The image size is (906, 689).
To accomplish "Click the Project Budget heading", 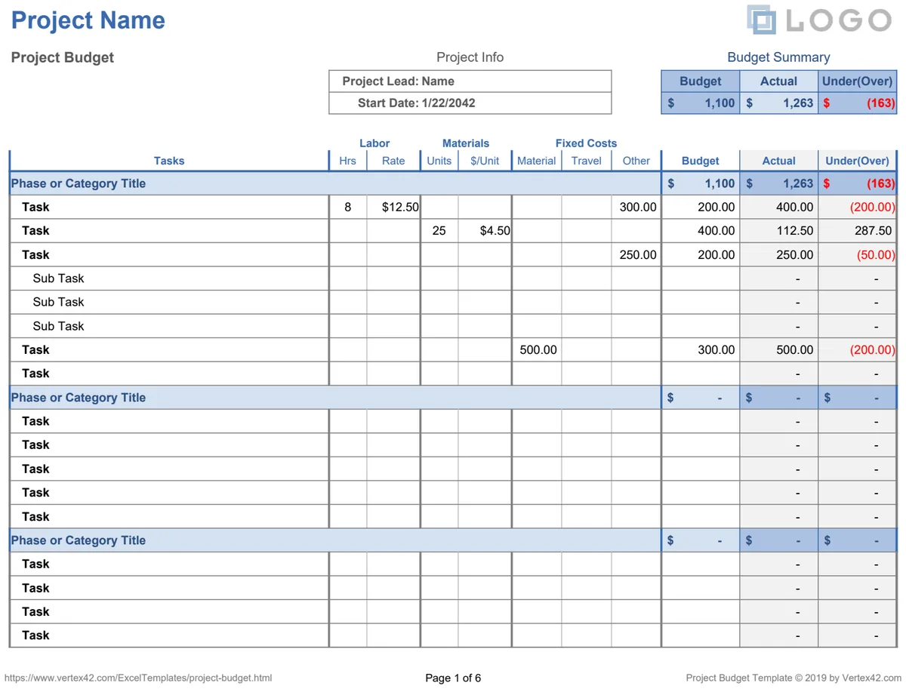I will click(x=63, y=57).
